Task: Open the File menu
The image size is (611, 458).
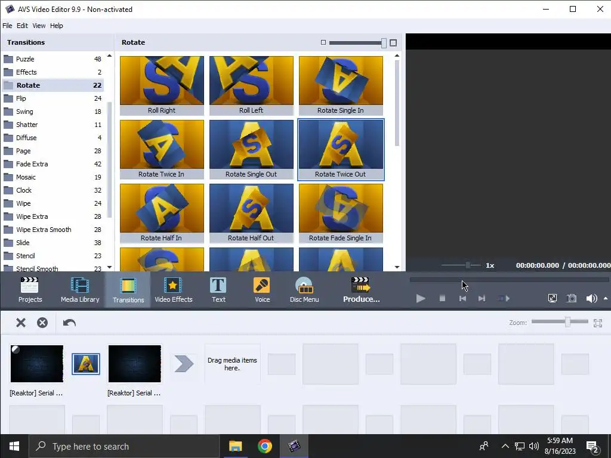Action: (7, 26)
